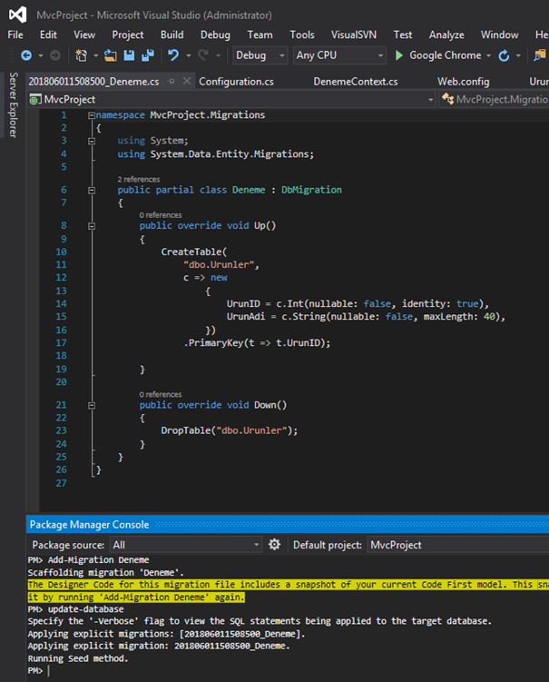Image resolution: width=549 pixels, height=682 pixels.
Task: Close the 201806011508500_Deneme.cs tab
Action: (186, 82)
